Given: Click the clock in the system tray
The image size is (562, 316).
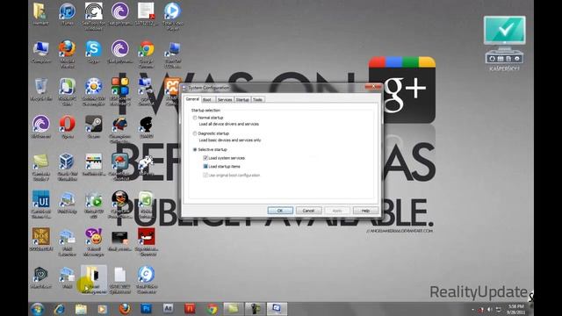Looking at the screenshot, I should 515,309.
